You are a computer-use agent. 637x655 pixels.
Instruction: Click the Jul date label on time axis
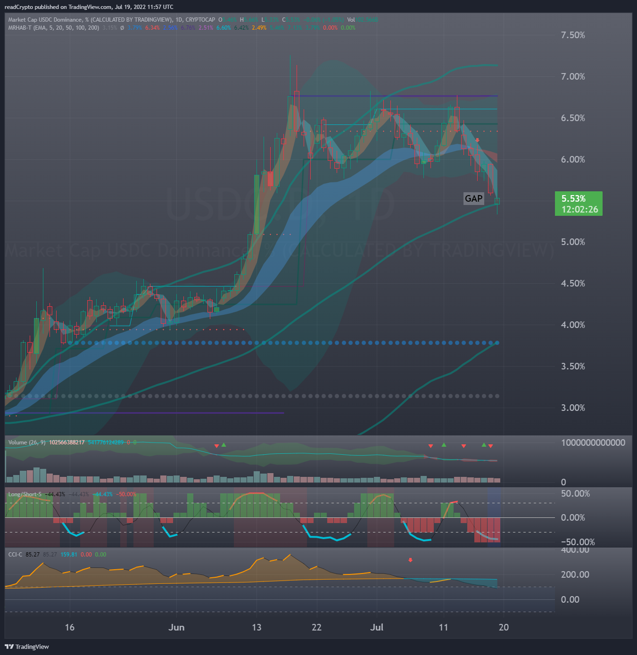377,627
